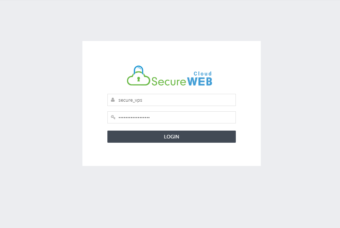Click the word LOGIN on the dark button
The width and height of the screenshot is (340, 228).
point(172,137)
